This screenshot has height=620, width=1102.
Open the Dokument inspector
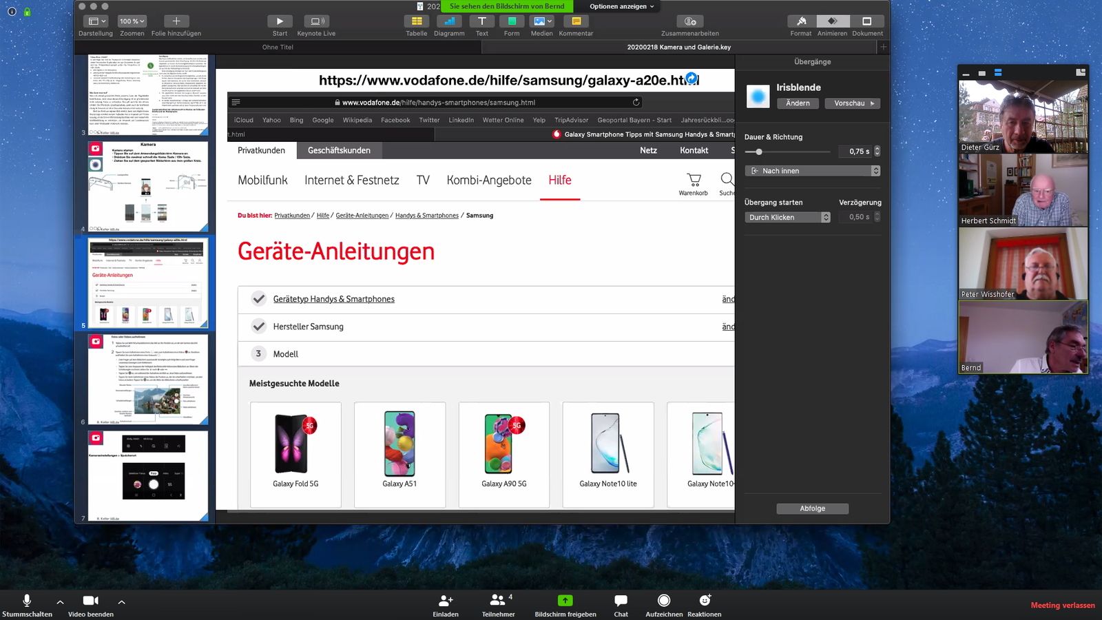coord(867,21)
